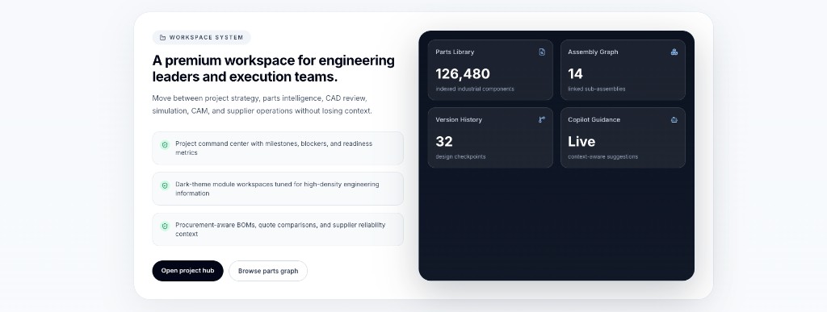Click shield icon beside Dark-theme module workspaces
Viewport: 827px width, 312px height.
tap(165, 185)
